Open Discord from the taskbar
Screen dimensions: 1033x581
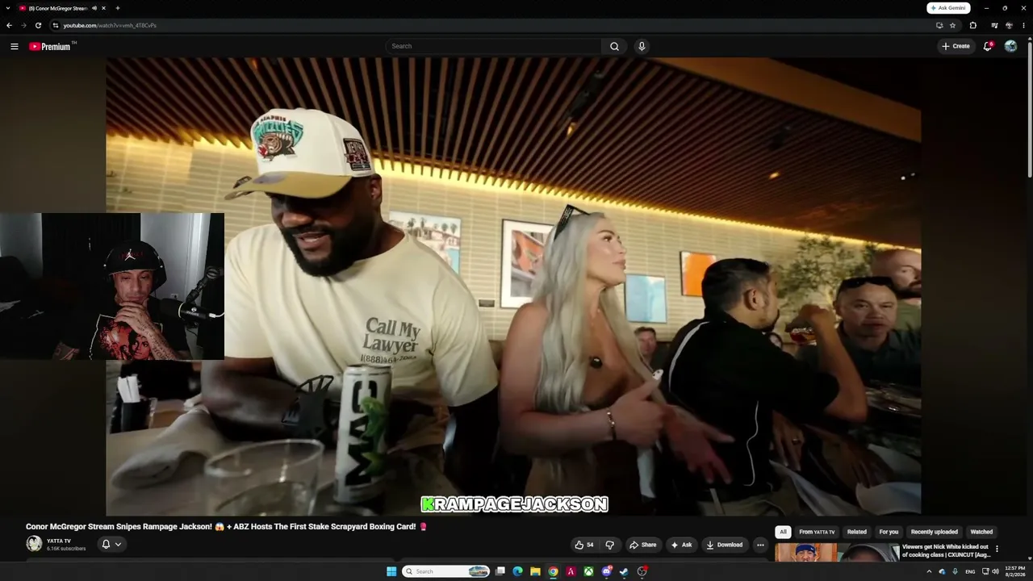(606, 571)
